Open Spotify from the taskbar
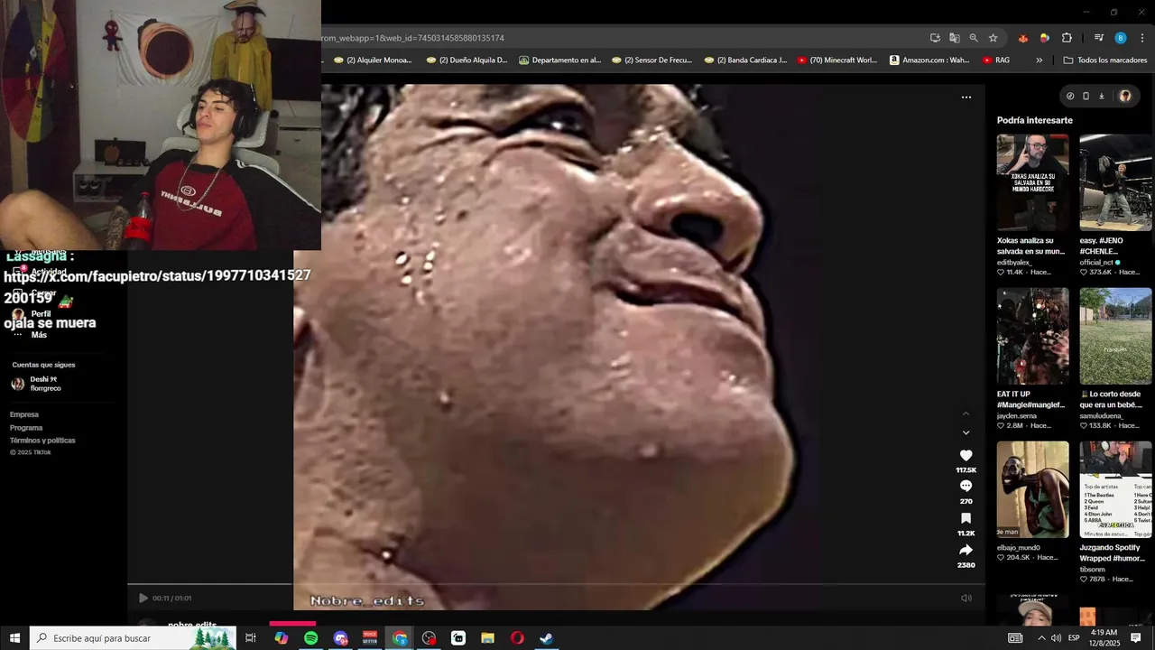The height and width of the screenshot is (650, 1155). click(311, 638)
